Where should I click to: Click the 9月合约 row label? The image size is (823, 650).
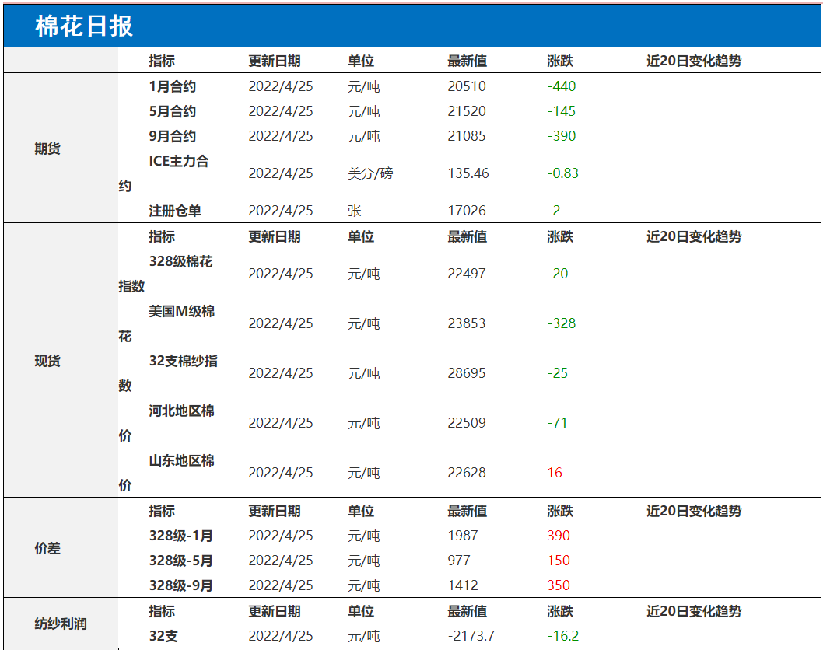pos(172,136)
